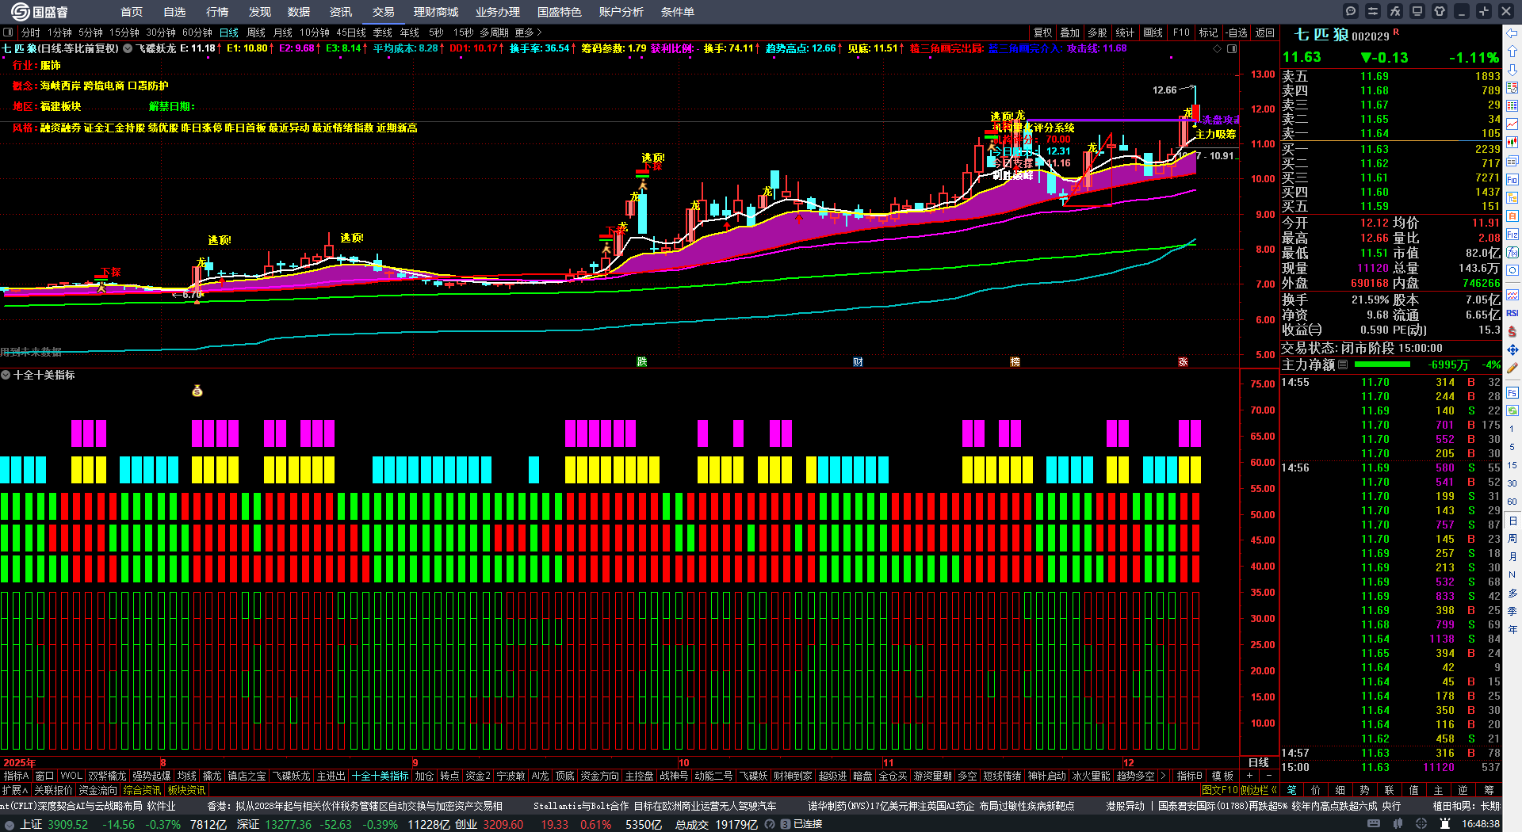Viewport: 1522px width, 832px height.
Task: Click the F10 icon in right sidebar
Action: (x=1512, y=179)
